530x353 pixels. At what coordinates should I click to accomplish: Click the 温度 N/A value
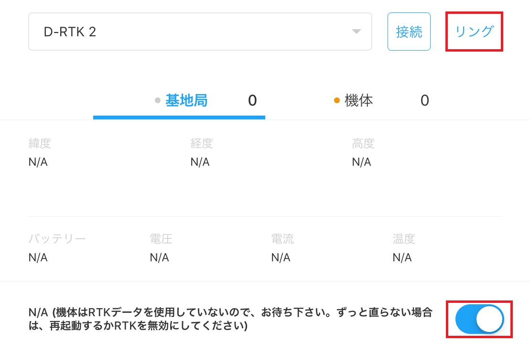pyautogui.click(x=402, y=258)
